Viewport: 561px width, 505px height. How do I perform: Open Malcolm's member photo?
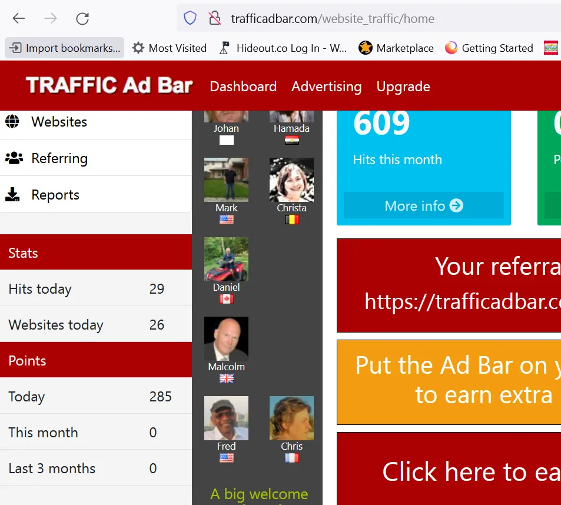coord(226,338)
